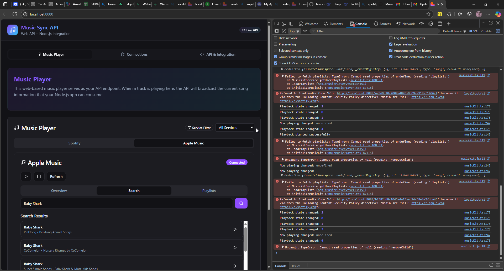Open the Playlists tab in Apple Music
Viewport: 504px width, 271px height.
tap(209, 191)
